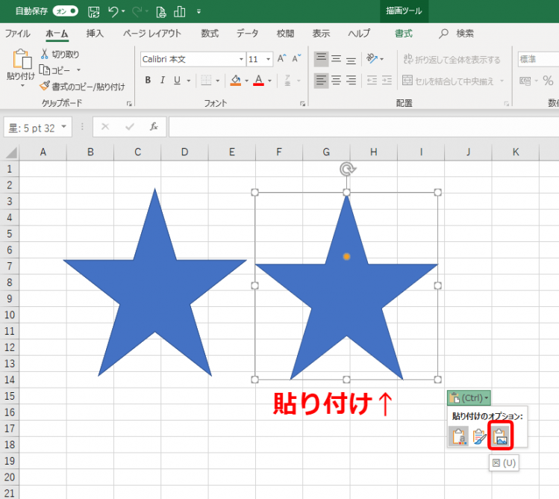Click the chart icon in quick access toolbar
The image size is (559, 499).
pyautogui.click(x=179, y=12)
